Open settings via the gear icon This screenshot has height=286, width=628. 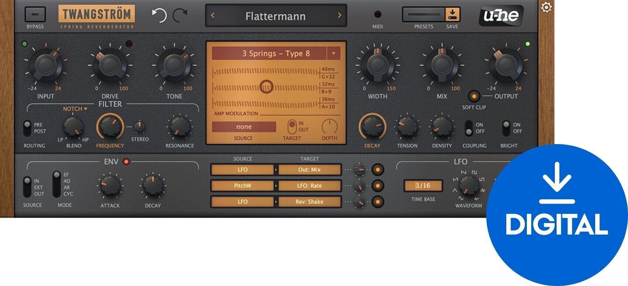pos(546,7)
